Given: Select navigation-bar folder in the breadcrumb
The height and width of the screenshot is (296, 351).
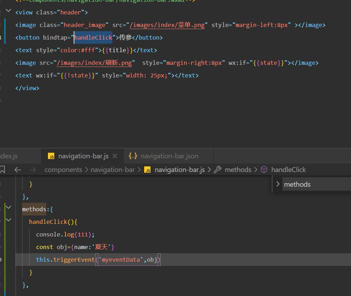Looking at the screenshot, I should [113, 170].
